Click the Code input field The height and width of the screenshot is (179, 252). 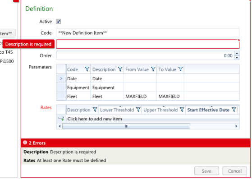point(148,33)
